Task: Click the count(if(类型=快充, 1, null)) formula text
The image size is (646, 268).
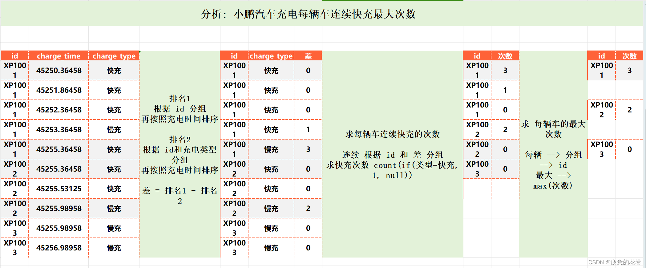Action: [416, 170]
